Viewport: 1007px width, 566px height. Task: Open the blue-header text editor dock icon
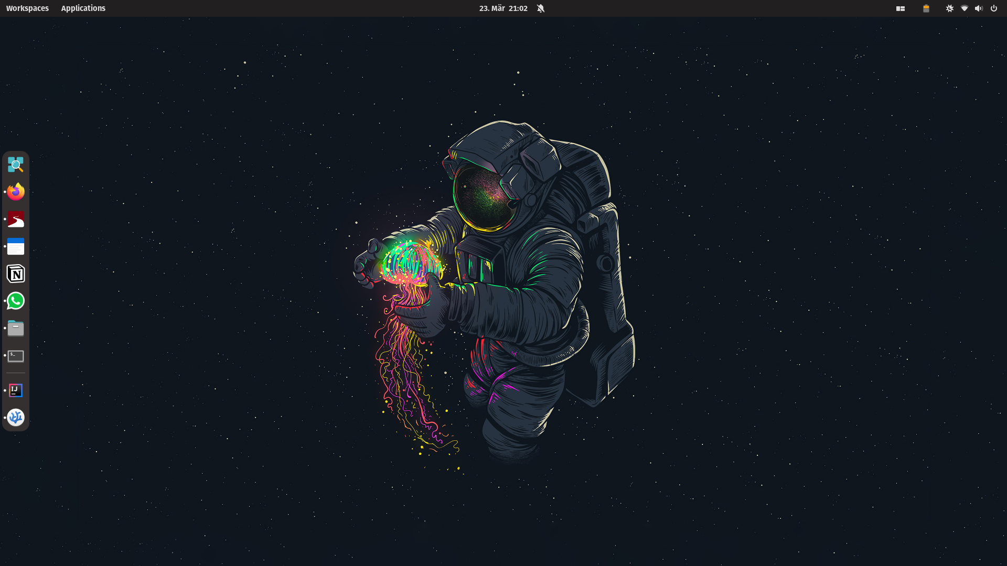point(16,246)
